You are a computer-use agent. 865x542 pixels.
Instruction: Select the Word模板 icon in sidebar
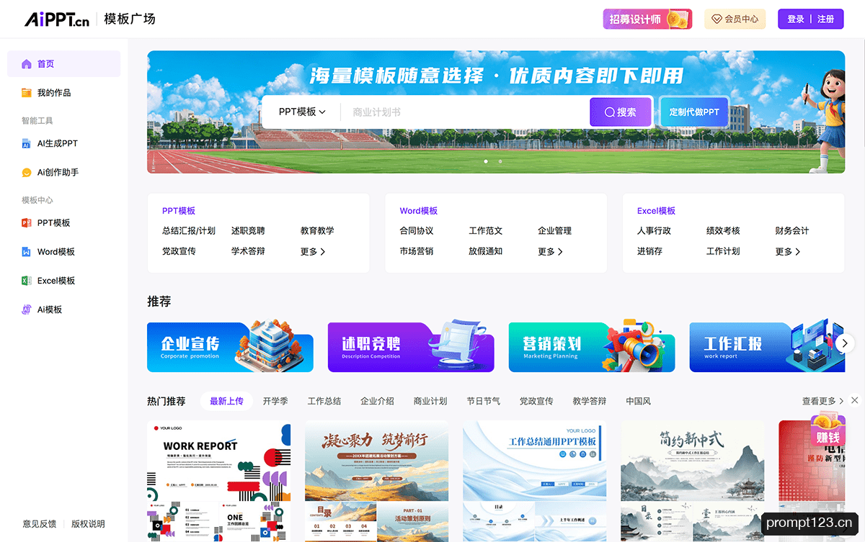27,252
